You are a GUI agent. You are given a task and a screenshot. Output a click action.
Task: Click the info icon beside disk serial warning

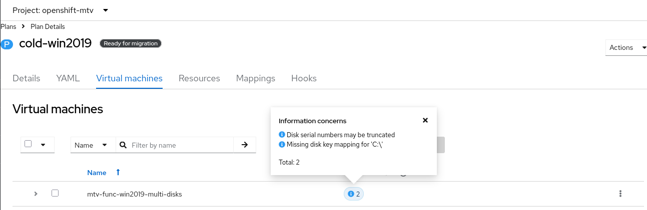[282, 135]
